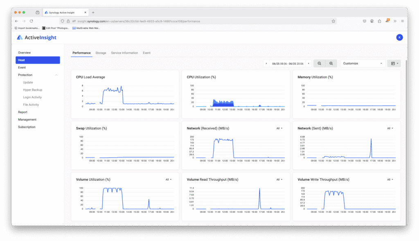
Task: Open new browser tab with plus button
Action: (93, 13)
